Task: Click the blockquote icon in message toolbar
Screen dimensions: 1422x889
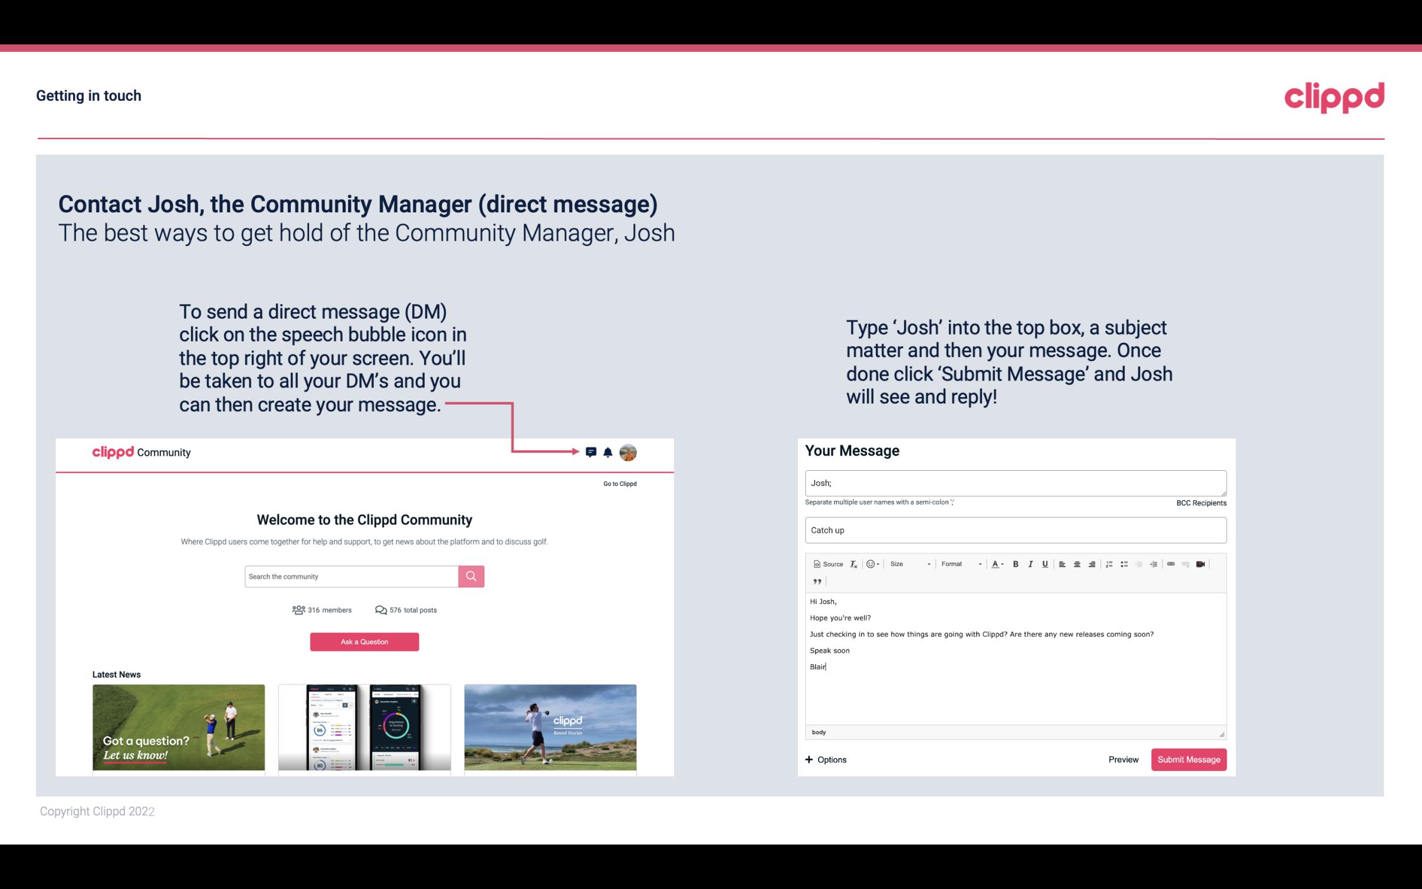Action: (x=815, y=580)
